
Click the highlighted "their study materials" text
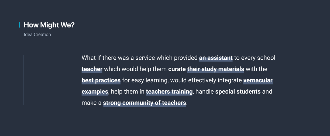[x=215, y=69]
